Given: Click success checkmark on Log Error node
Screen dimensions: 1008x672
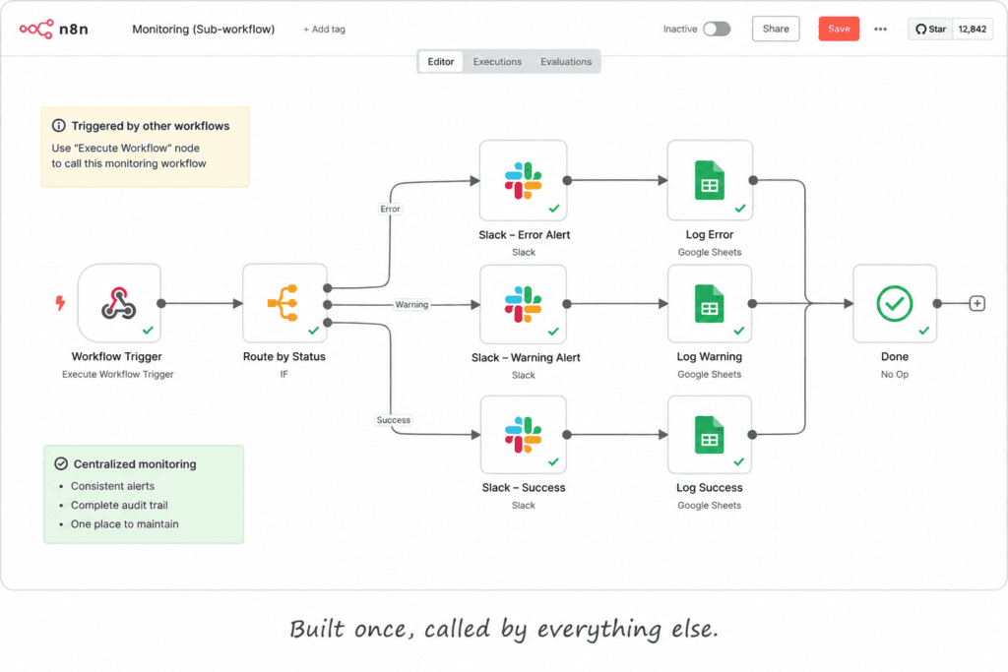Looking at the screenshot, I should tap(740, 209).
